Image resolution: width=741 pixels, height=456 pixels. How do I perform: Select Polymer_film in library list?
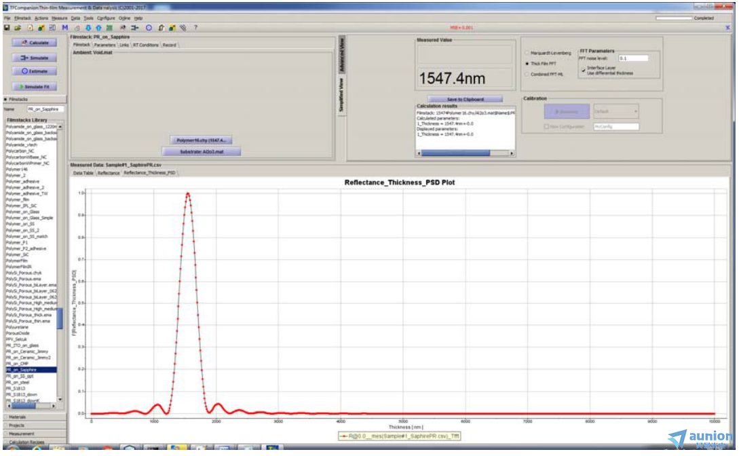pyautogui.click(x=31, y=199)
